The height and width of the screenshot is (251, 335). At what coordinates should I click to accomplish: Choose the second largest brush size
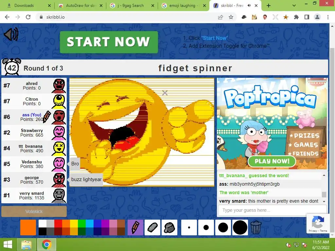pos(223,227)
